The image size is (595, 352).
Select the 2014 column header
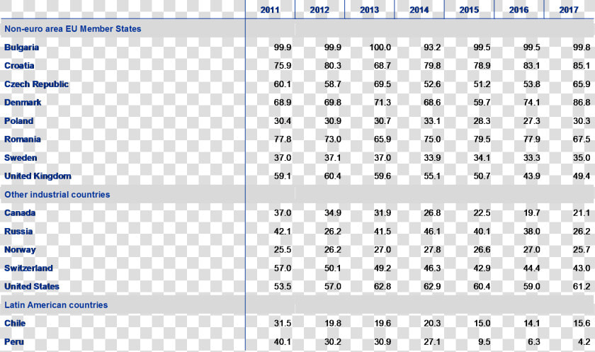point(419,10)
